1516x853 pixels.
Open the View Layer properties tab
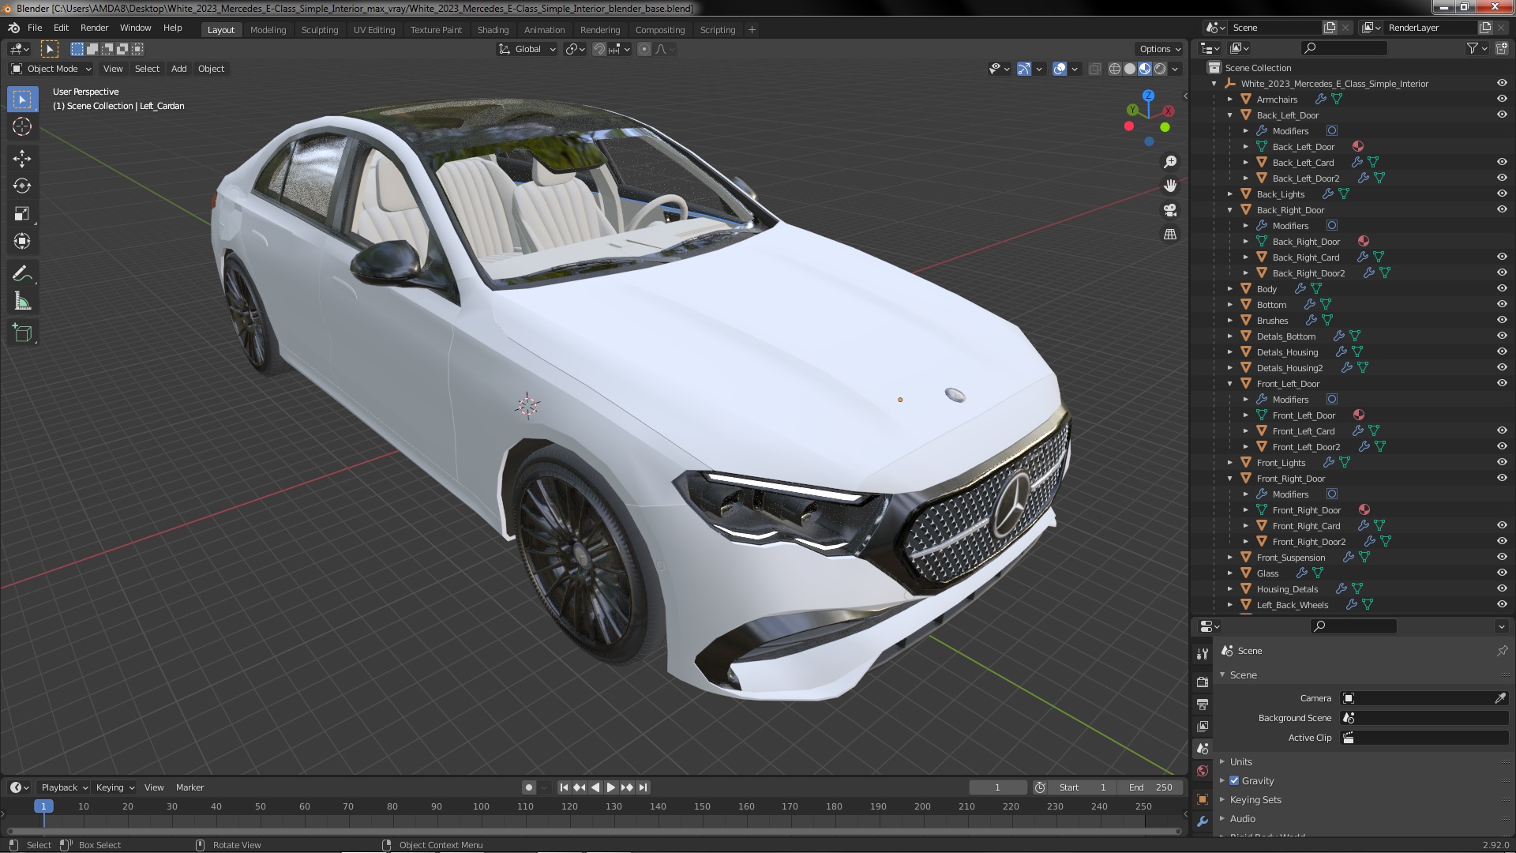pyautogui.click(x=1203, y=726)
